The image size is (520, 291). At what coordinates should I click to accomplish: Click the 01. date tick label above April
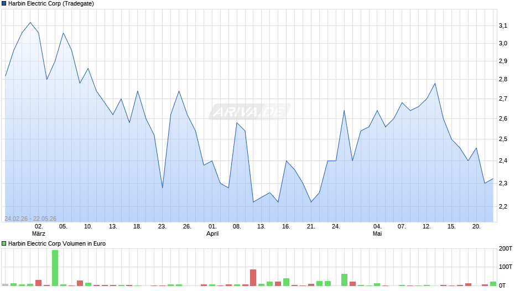click(x=212, y=226)
